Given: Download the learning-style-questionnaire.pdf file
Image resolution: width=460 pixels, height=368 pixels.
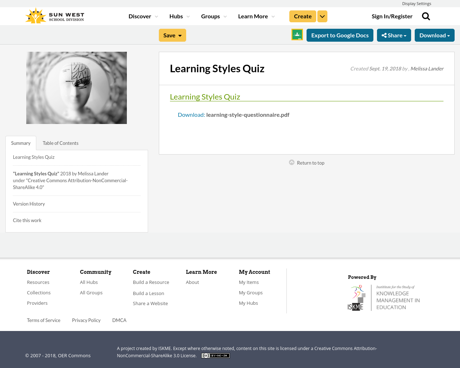Looking at the screenshot, I should 191,114.
